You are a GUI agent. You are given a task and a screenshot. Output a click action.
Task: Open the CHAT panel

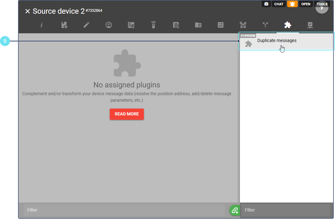pos(279,4)
